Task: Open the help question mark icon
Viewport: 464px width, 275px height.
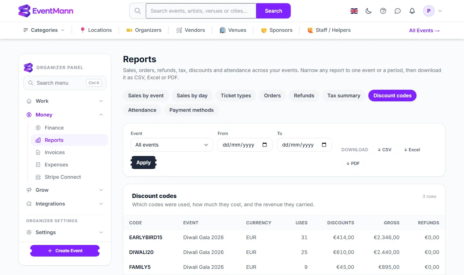Action: point(383,11)
